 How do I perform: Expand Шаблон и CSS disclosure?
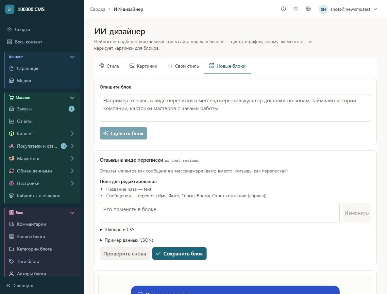(117, 230)
